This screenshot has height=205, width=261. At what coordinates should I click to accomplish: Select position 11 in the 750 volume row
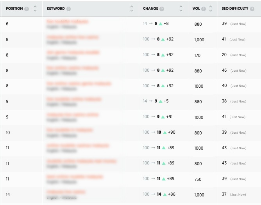[7, 179]
